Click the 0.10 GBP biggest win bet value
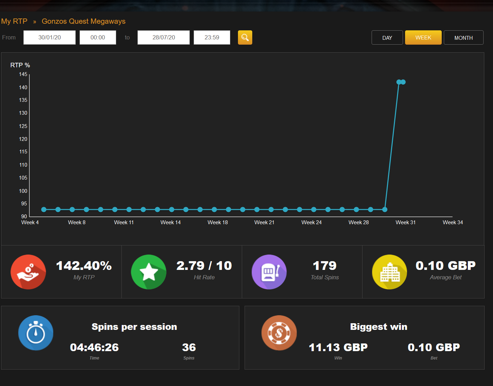The height and width of the screenshot is (386, 493). [x=434, y=347]
